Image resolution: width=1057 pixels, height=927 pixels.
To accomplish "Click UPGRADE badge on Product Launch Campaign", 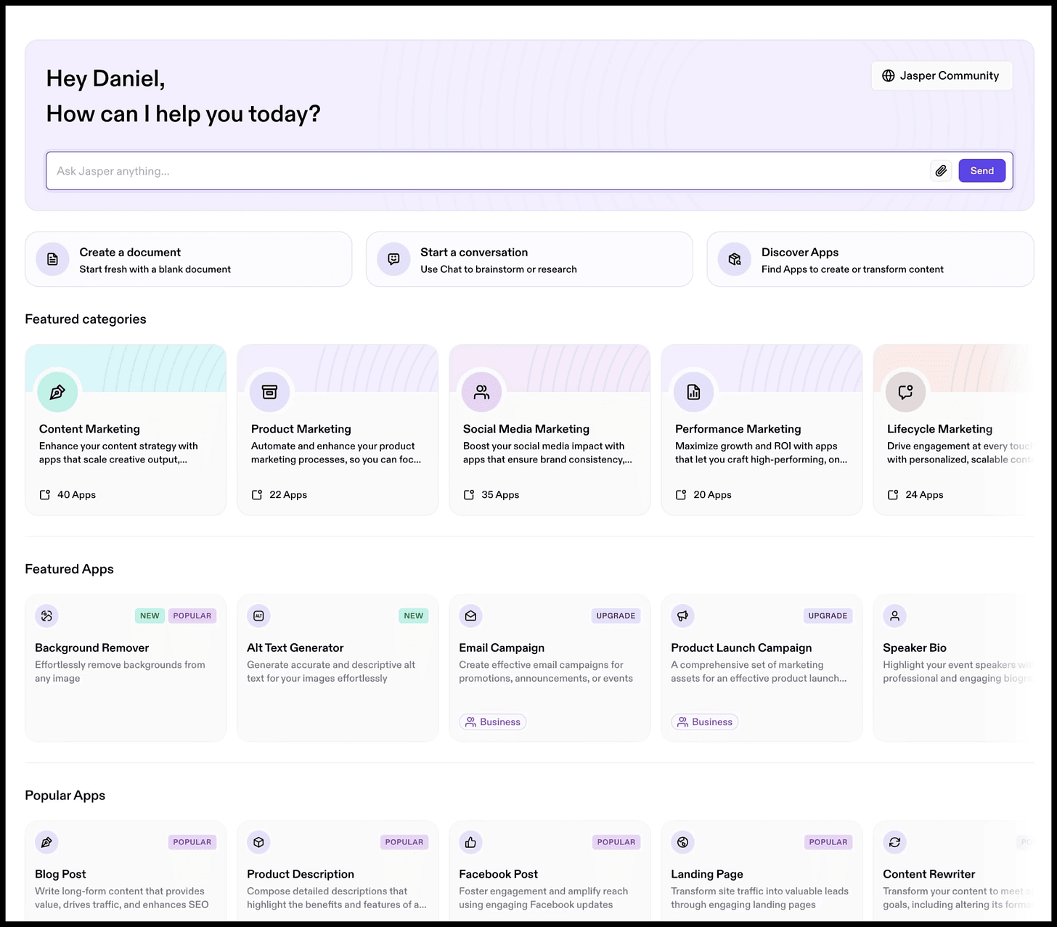I will (828, 616).
